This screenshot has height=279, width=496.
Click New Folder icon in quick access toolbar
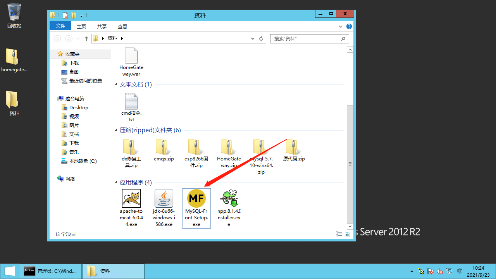coord(74,15)
